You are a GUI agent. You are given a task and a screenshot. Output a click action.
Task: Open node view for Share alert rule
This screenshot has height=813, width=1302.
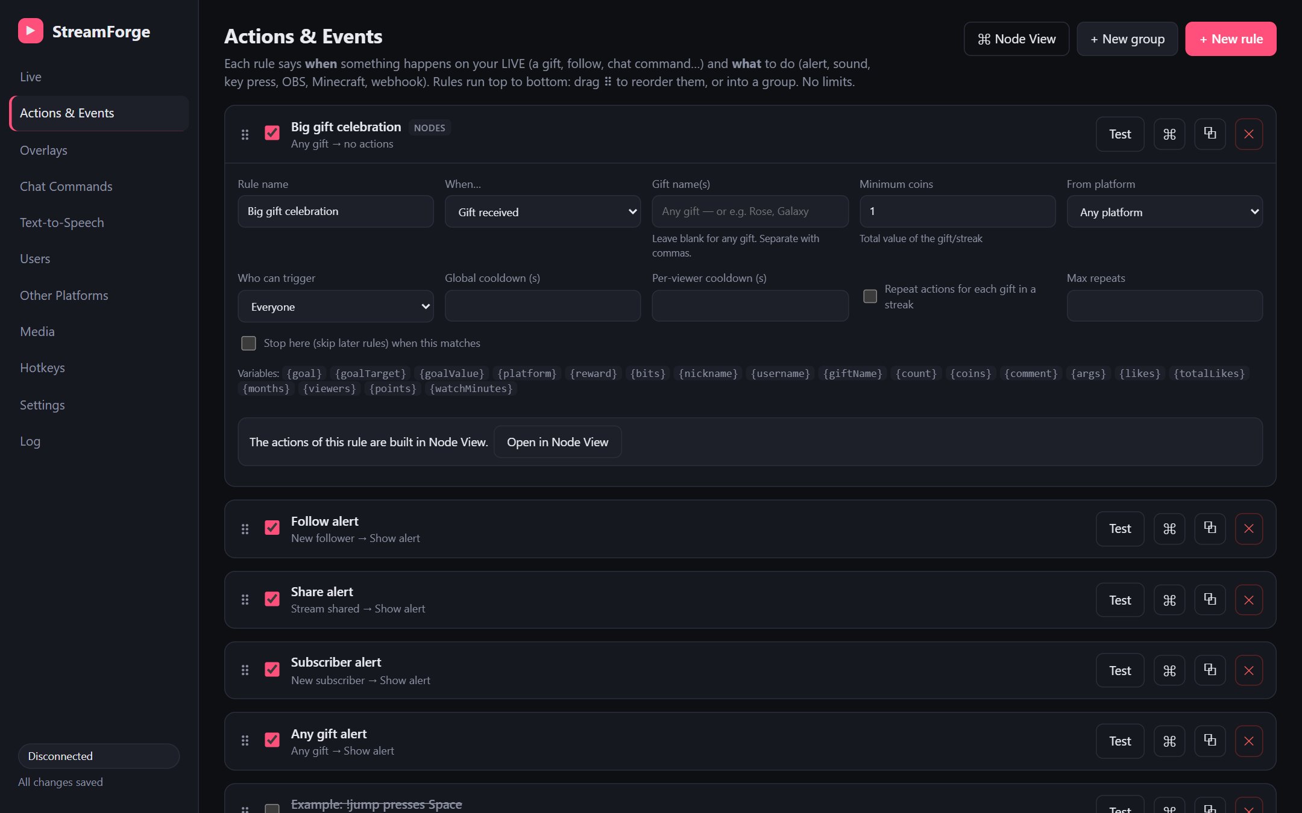pyautogui.click(x=1169, y=600)
